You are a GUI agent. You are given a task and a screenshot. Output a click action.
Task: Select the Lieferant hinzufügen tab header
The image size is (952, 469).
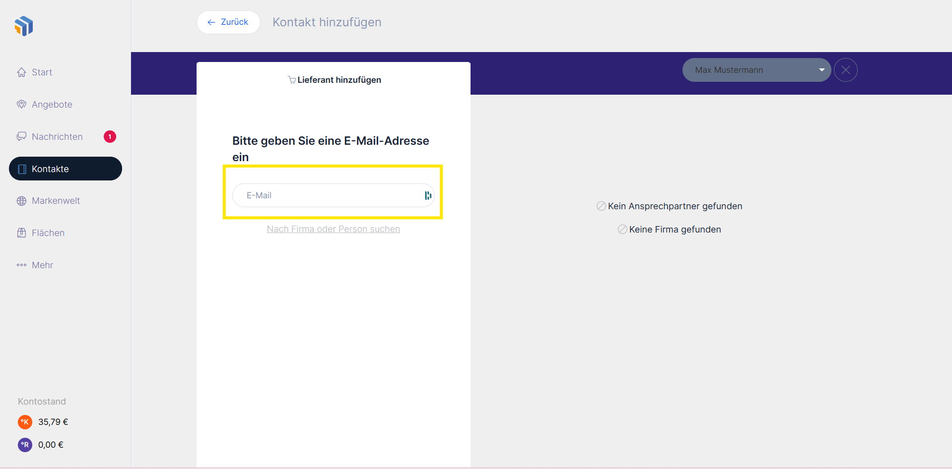(334, 80)
